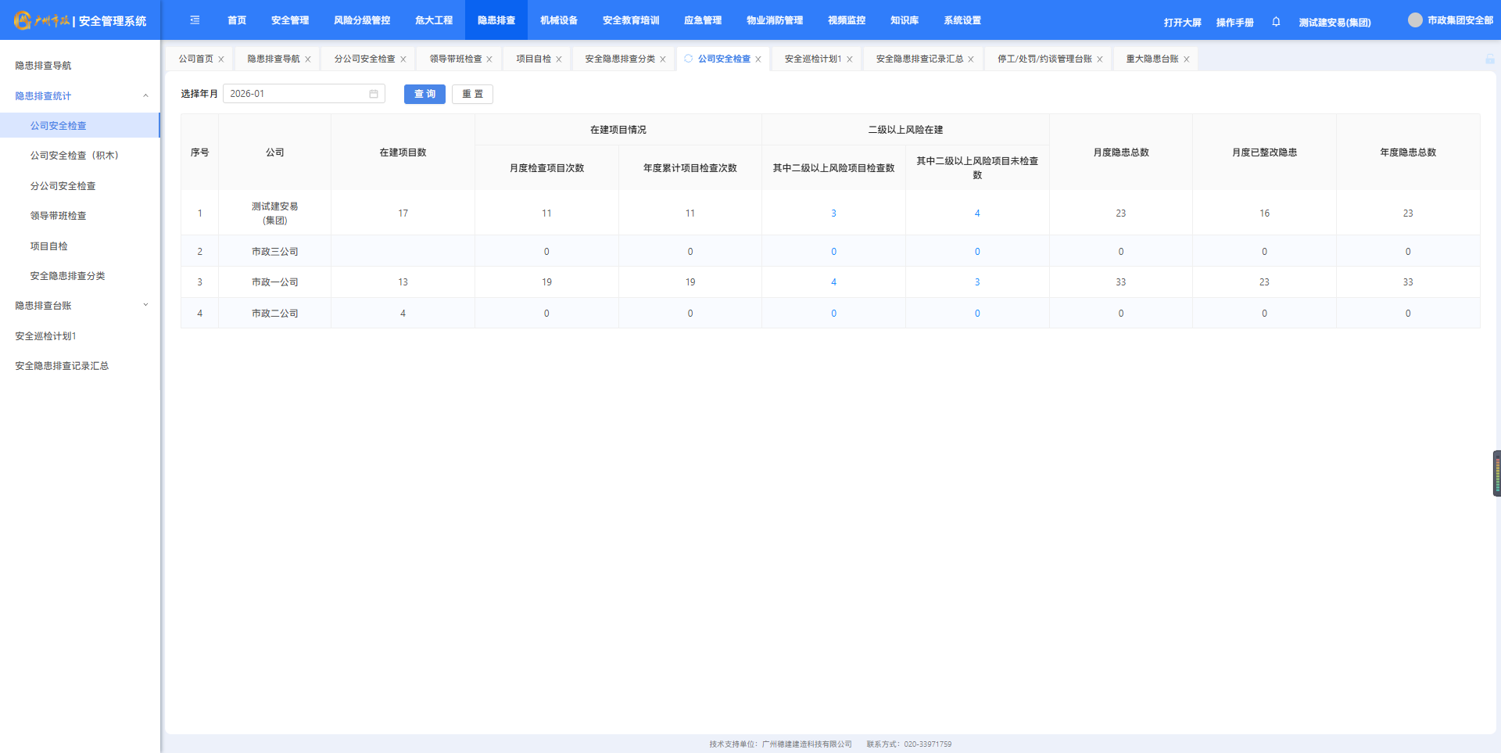
Task: Close the 重大隐患台账 tab
Action: tap(1186, 59)
